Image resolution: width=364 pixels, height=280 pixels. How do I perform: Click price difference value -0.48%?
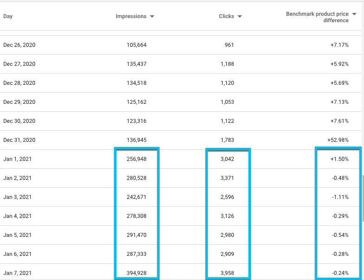click(340, 178)
